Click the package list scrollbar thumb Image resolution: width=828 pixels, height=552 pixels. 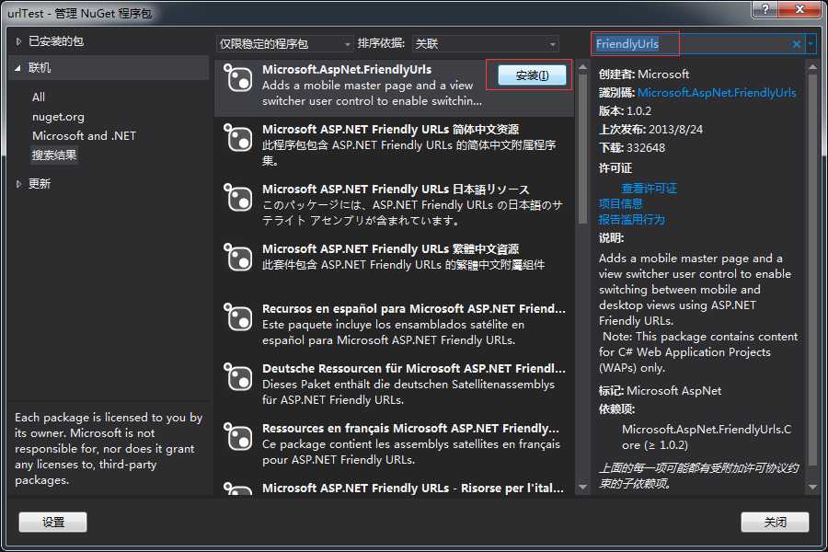tap(582, 149)
